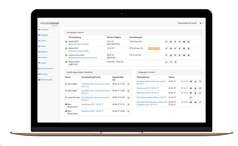Edit Die Schöne und das Biest entry
The width and height of the screenshot is (238, 146).
click(x=191, y=98)
